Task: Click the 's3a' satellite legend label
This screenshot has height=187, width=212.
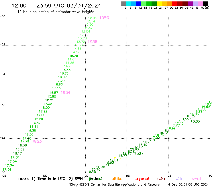Action: pos(161,179)
